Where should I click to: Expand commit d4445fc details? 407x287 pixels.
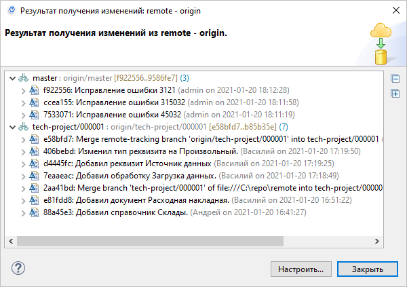[x=22, y=164]
